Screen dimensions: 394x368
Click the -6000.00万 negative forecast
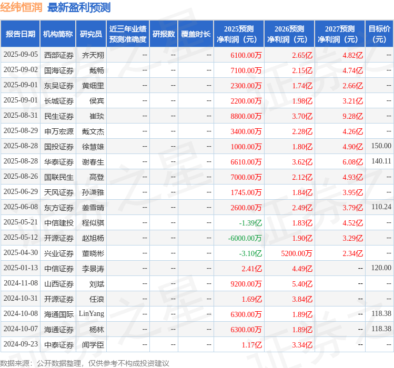point(245,238)
